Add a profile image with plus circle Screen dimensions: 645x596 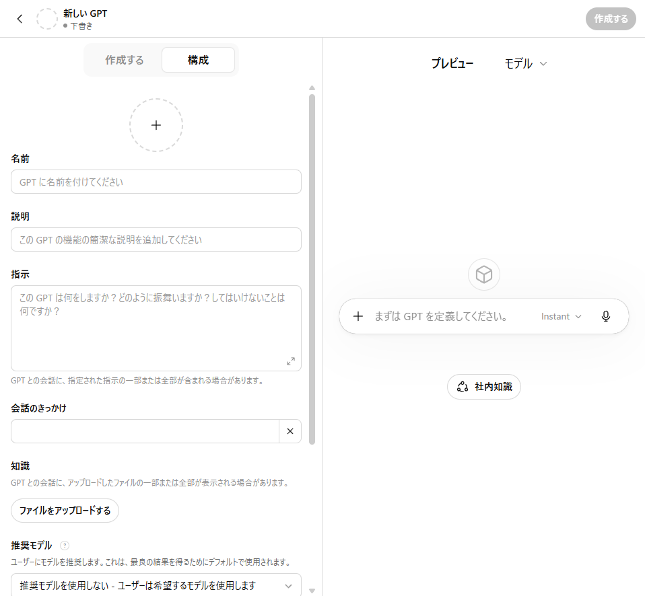coord(156,125)
